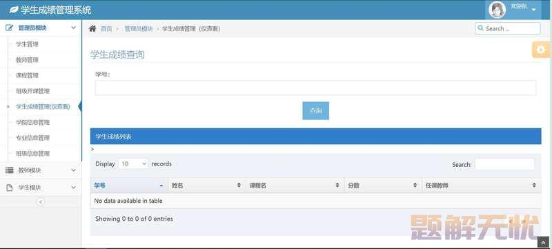552x249 pixels.
Task: Sort table by 分数 column
Action: coord(383,186)
